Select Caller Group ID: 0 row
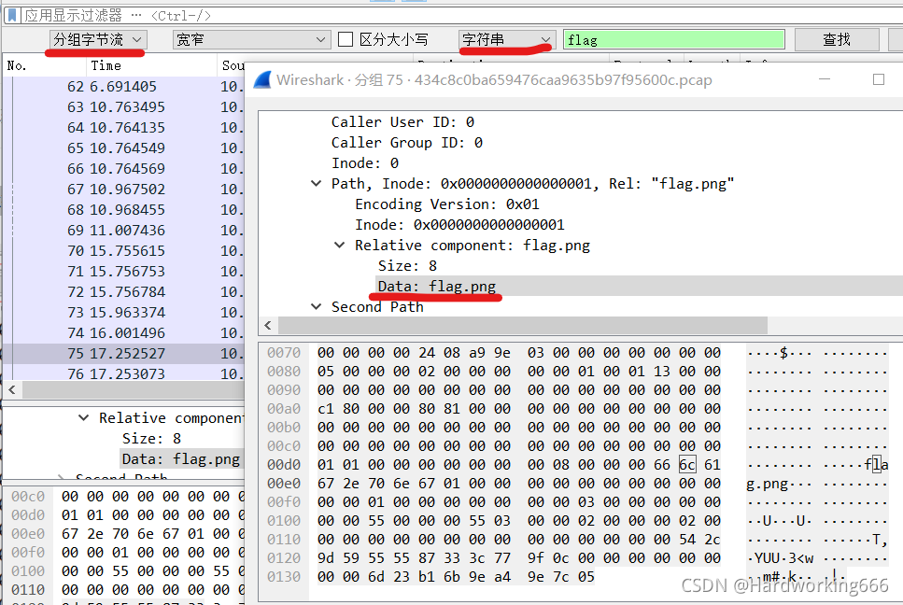 click(x=406, y=143)
